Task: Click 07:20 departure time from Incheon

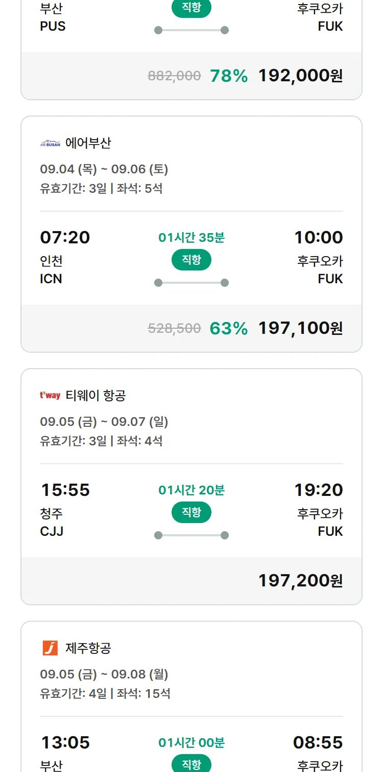Action: coord(65,237)
